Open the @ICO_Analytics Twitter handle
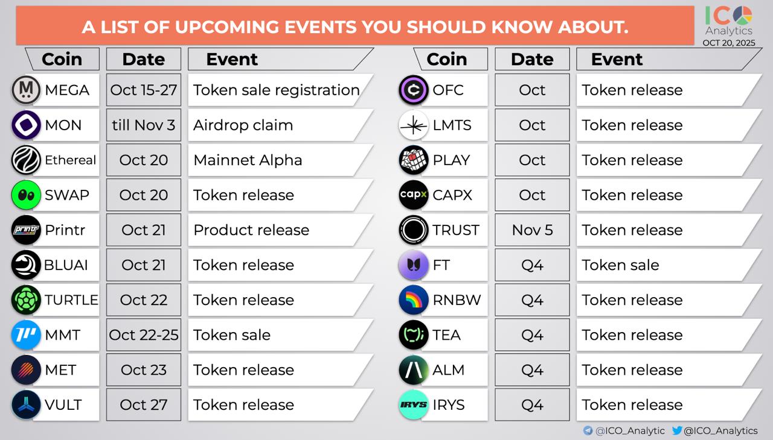The image size is (773, 440). click(714, 431)
